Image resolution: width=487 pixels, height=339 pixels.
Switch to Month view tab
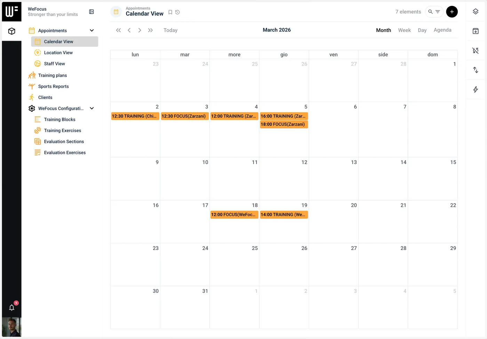tap(383, 30)
